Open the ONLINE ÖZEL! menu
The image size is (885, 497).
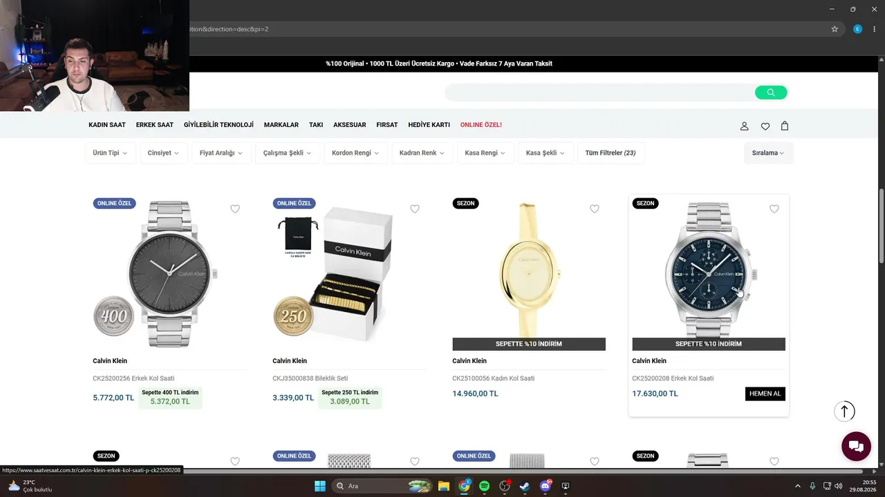coord(481,125)
